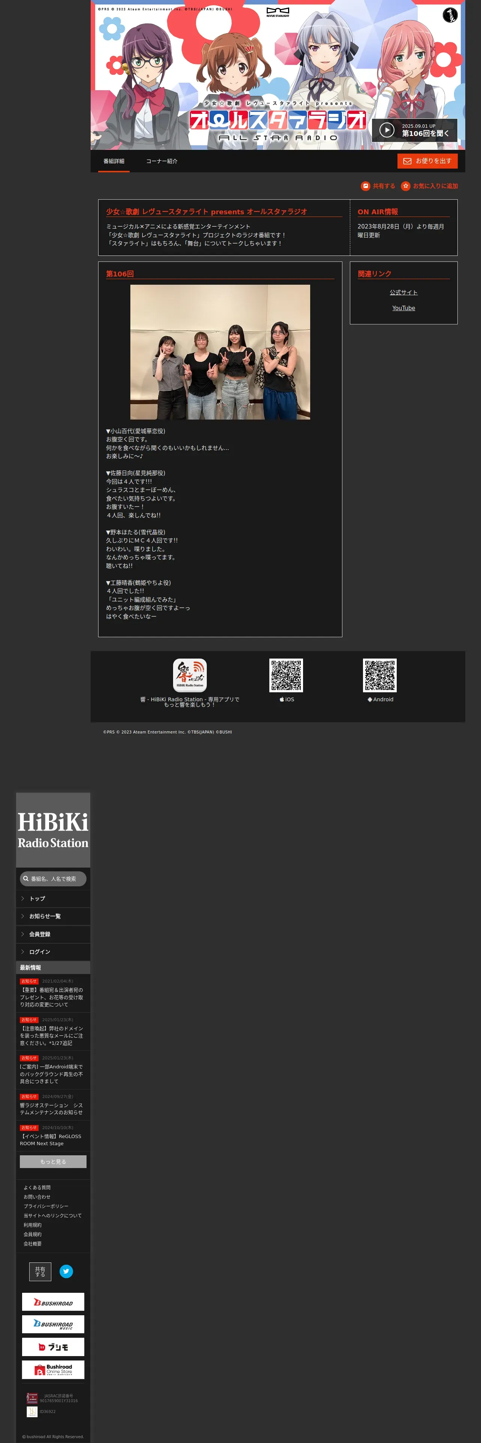The image size is (481, 1443).
Task: Open the round badge icon at banner corner
Action: pyautogui.click(x=450, y=15)
